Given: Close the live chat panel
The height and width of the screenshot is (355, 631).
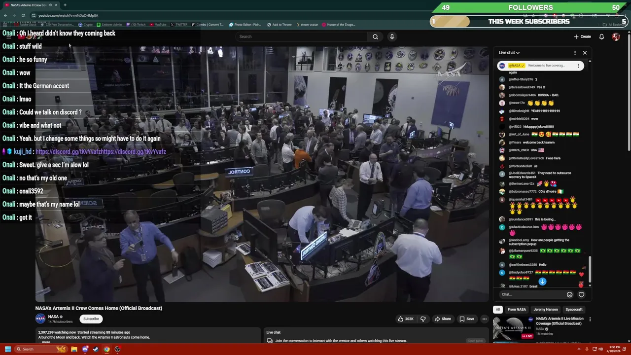Looking at the screenshot, I should point(585,53).
